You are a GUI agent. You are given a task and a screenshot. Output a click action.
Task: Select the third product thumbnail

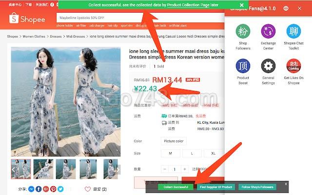[x=66, y=169]
